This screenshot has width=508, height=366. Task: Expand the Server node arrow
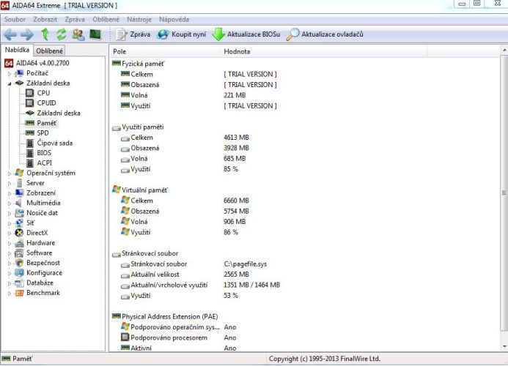[x=10, y=184]
